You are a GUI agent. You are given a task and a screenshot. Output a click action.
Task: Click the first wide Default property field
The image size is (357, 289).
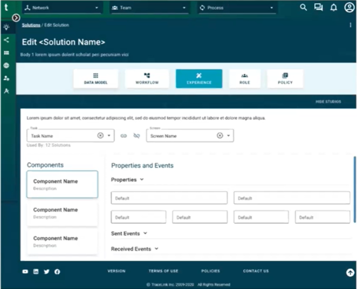(x=169, y=198)
